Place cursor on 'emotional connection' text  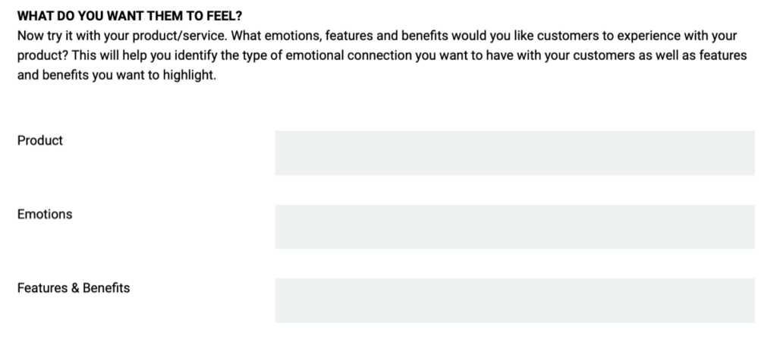(349, 55)
